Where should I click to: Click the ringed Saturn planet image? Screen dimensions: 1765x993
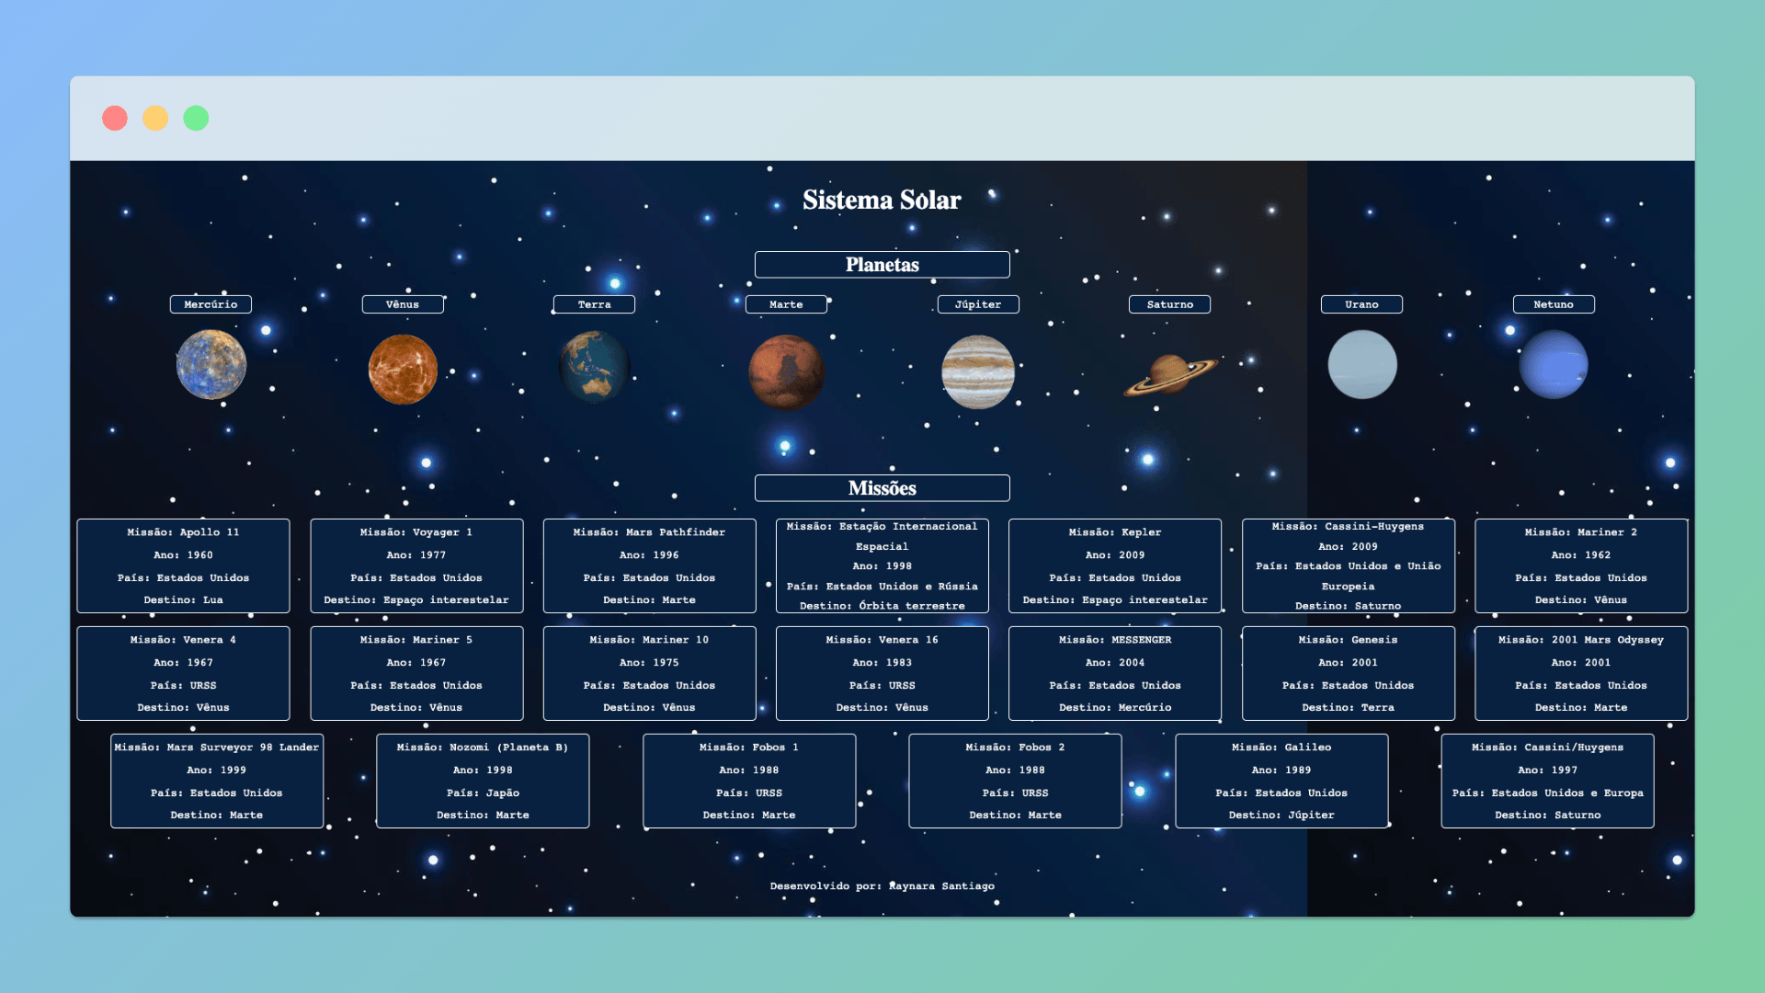[x=1170, y=374]
